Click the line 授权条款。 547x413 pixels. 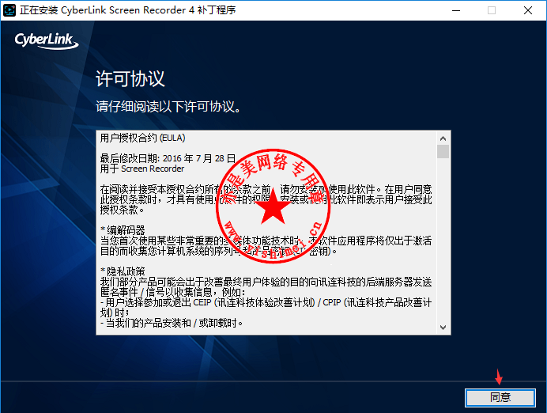click(x=122, y=210)
